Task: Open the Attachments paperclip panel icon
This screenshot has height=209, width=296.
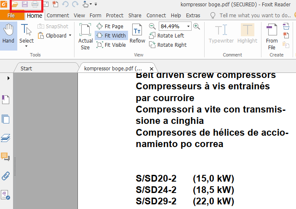Action: coord(5,176)
